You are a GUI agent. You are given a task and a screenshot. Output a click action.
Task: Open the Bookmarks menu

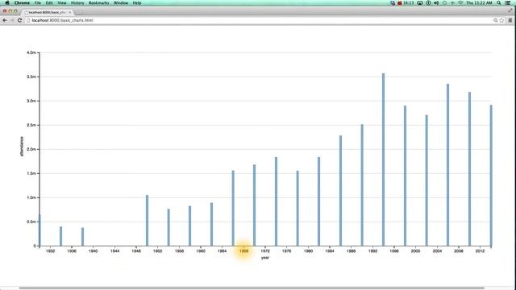click(98, 2)
